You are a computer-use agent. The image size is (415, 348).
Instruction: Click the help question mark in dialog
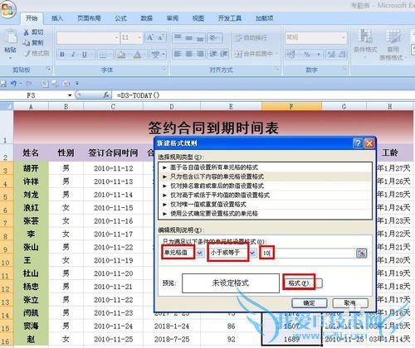[358, 143]
